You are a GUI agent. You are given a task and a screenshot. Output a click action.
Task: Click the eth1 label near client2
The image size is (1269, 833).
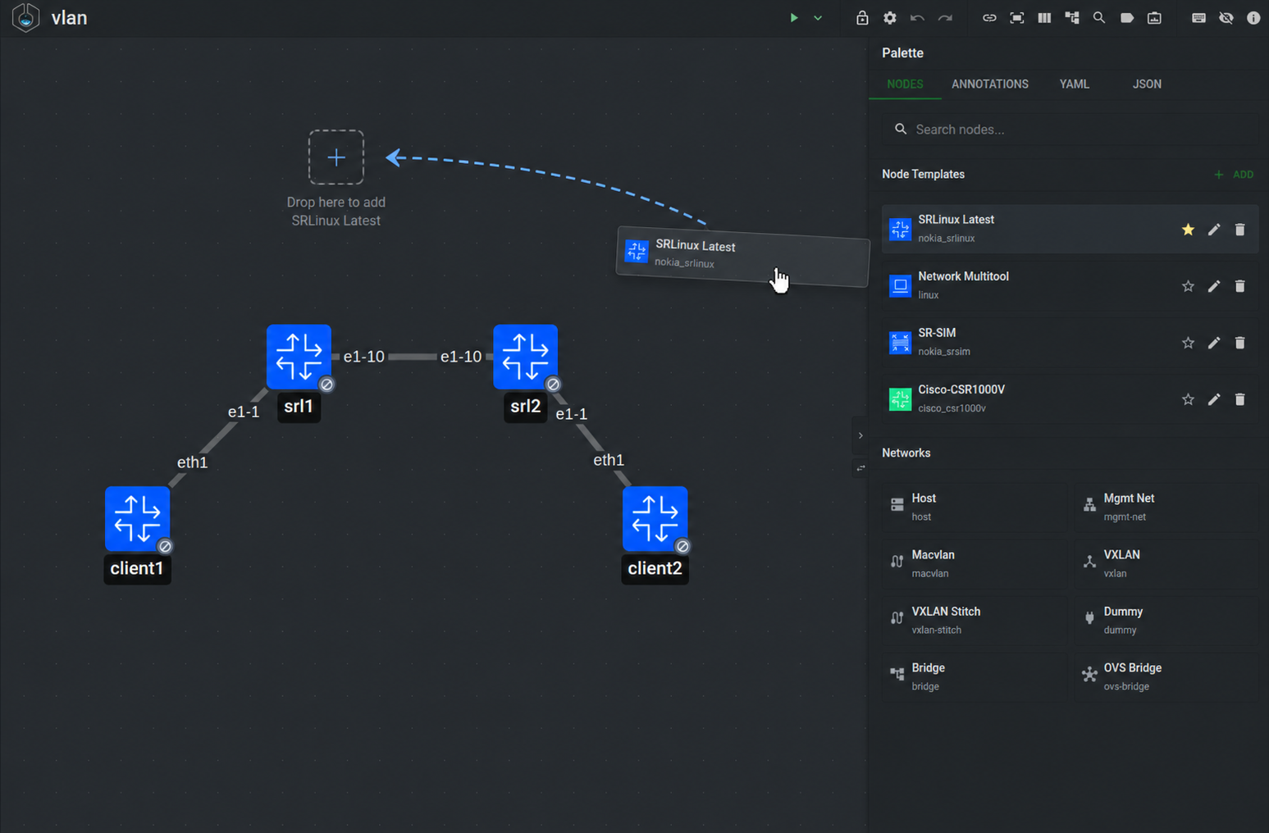click(x=609, y=460)
